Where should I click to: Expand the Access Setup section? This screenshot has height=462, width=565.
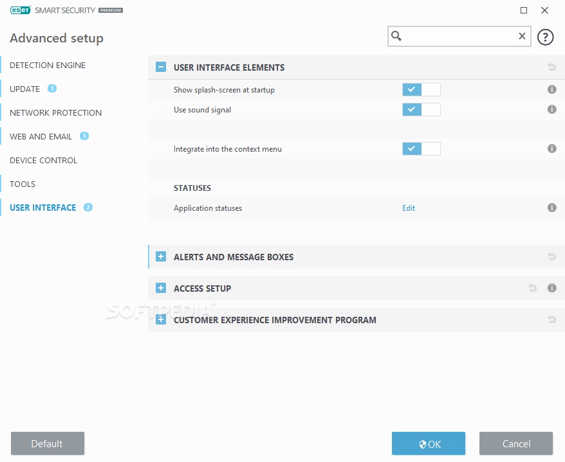pos(161,288)
